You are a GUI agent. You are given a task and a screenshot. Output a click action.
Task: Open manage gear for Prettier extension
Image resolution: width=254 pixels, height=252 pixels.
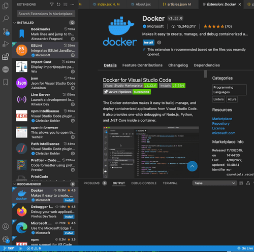[x=73, y=170]
